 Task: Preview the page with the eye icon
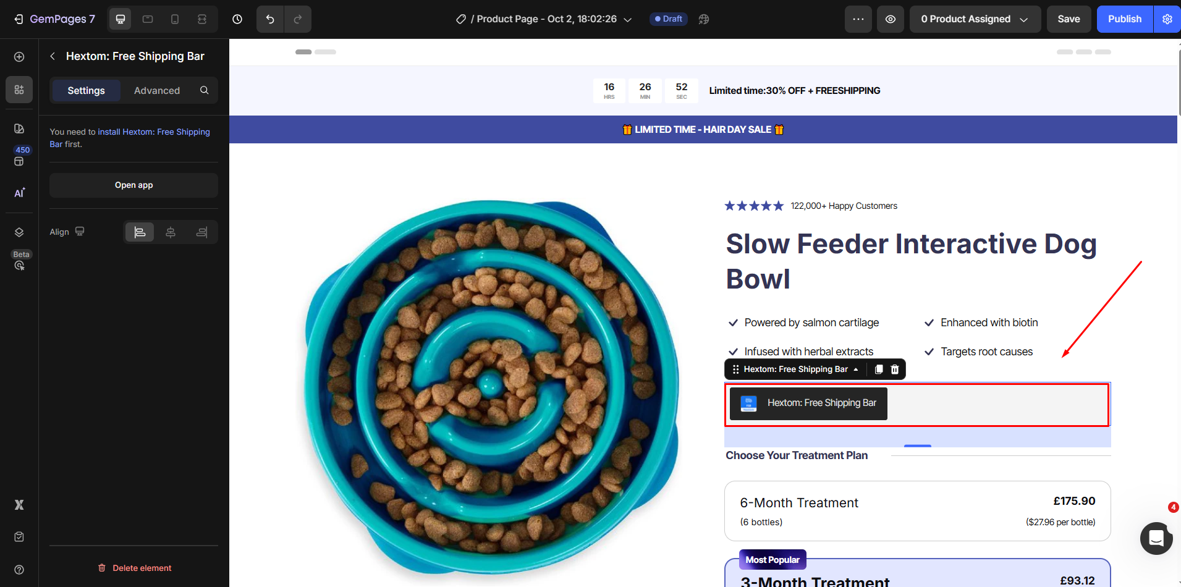(x=891, y=19)
